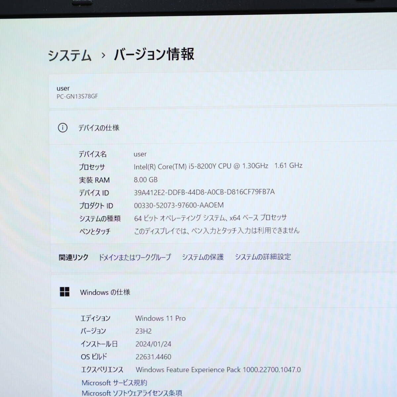Screen dimensions: 397x397
Task: Click the エクスペリエンス label
Action: (102, 370)
